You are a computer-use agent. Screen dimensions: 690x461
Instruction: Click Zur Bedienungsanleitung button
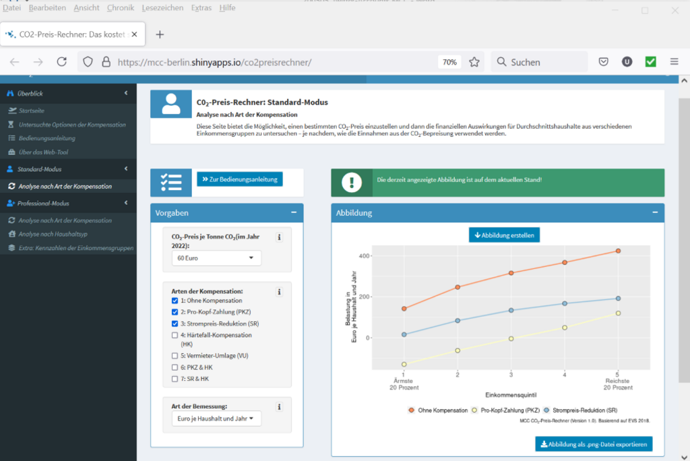coord(240,180)
